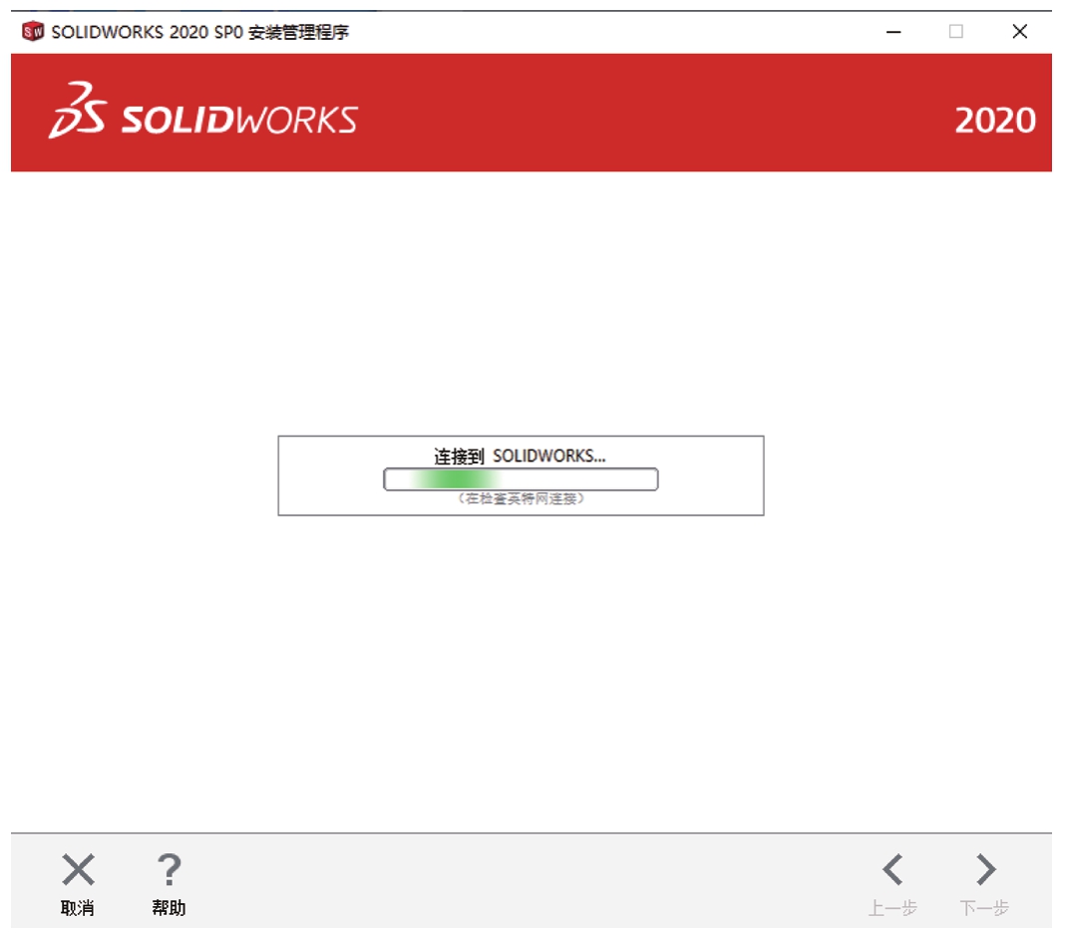Click the connection progress bar
The image size is (1065, 935).
click(x=521, y=478)
